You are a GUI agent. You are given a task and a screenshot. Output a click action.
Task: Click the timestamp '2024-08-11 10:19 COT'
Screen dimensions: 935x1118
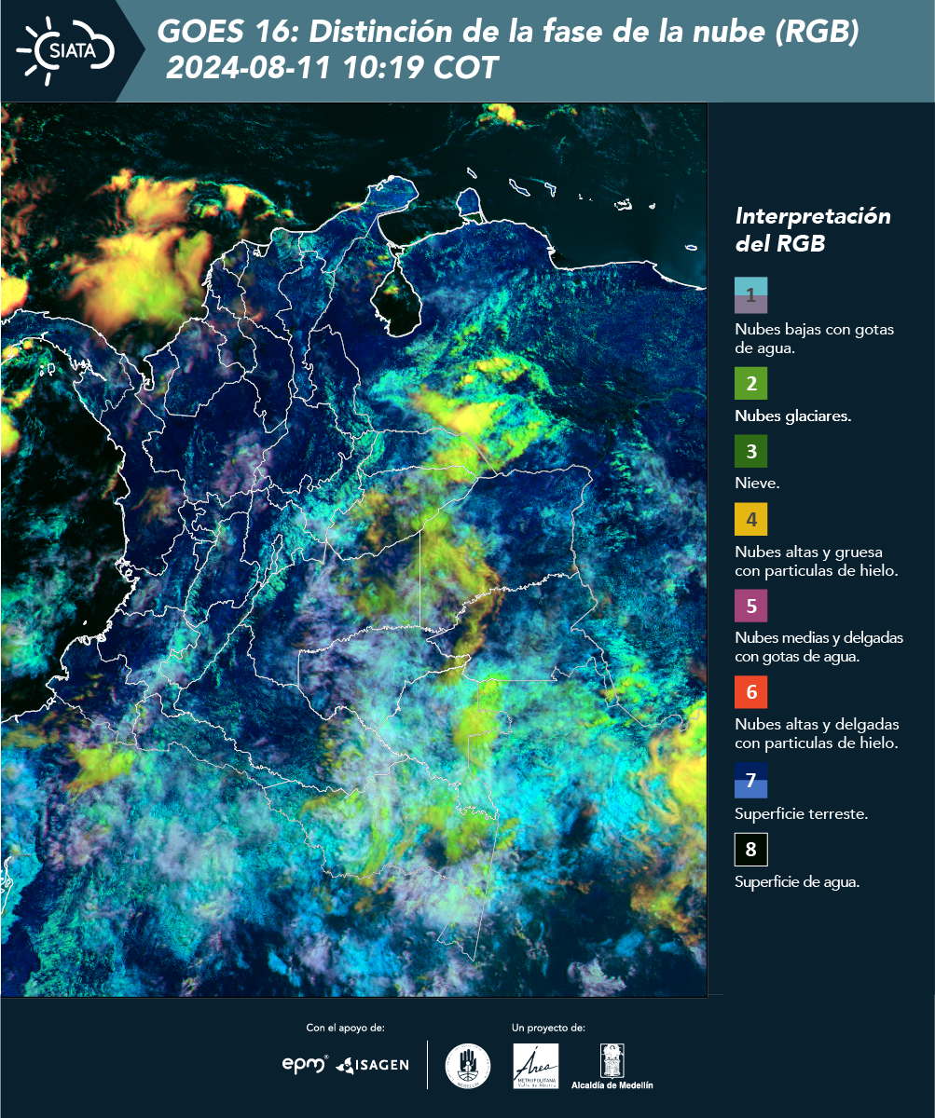tap(333, 68)
